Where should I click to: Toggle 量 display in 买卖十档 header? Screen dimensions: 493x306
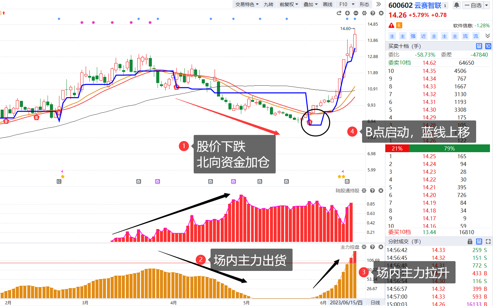point(479,46)
